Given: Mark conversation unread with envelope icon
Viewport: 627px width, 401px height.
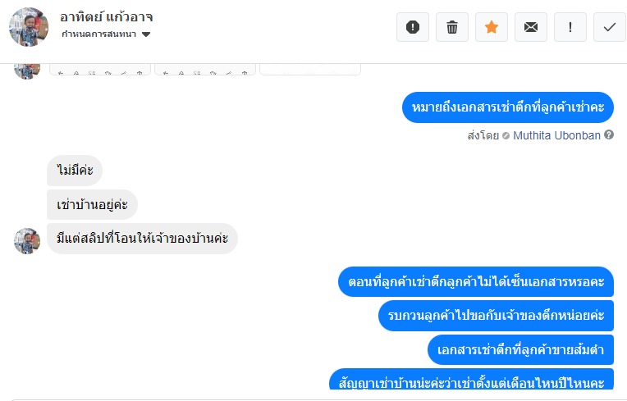Looking at the screenshot, I should click(531, 27).
